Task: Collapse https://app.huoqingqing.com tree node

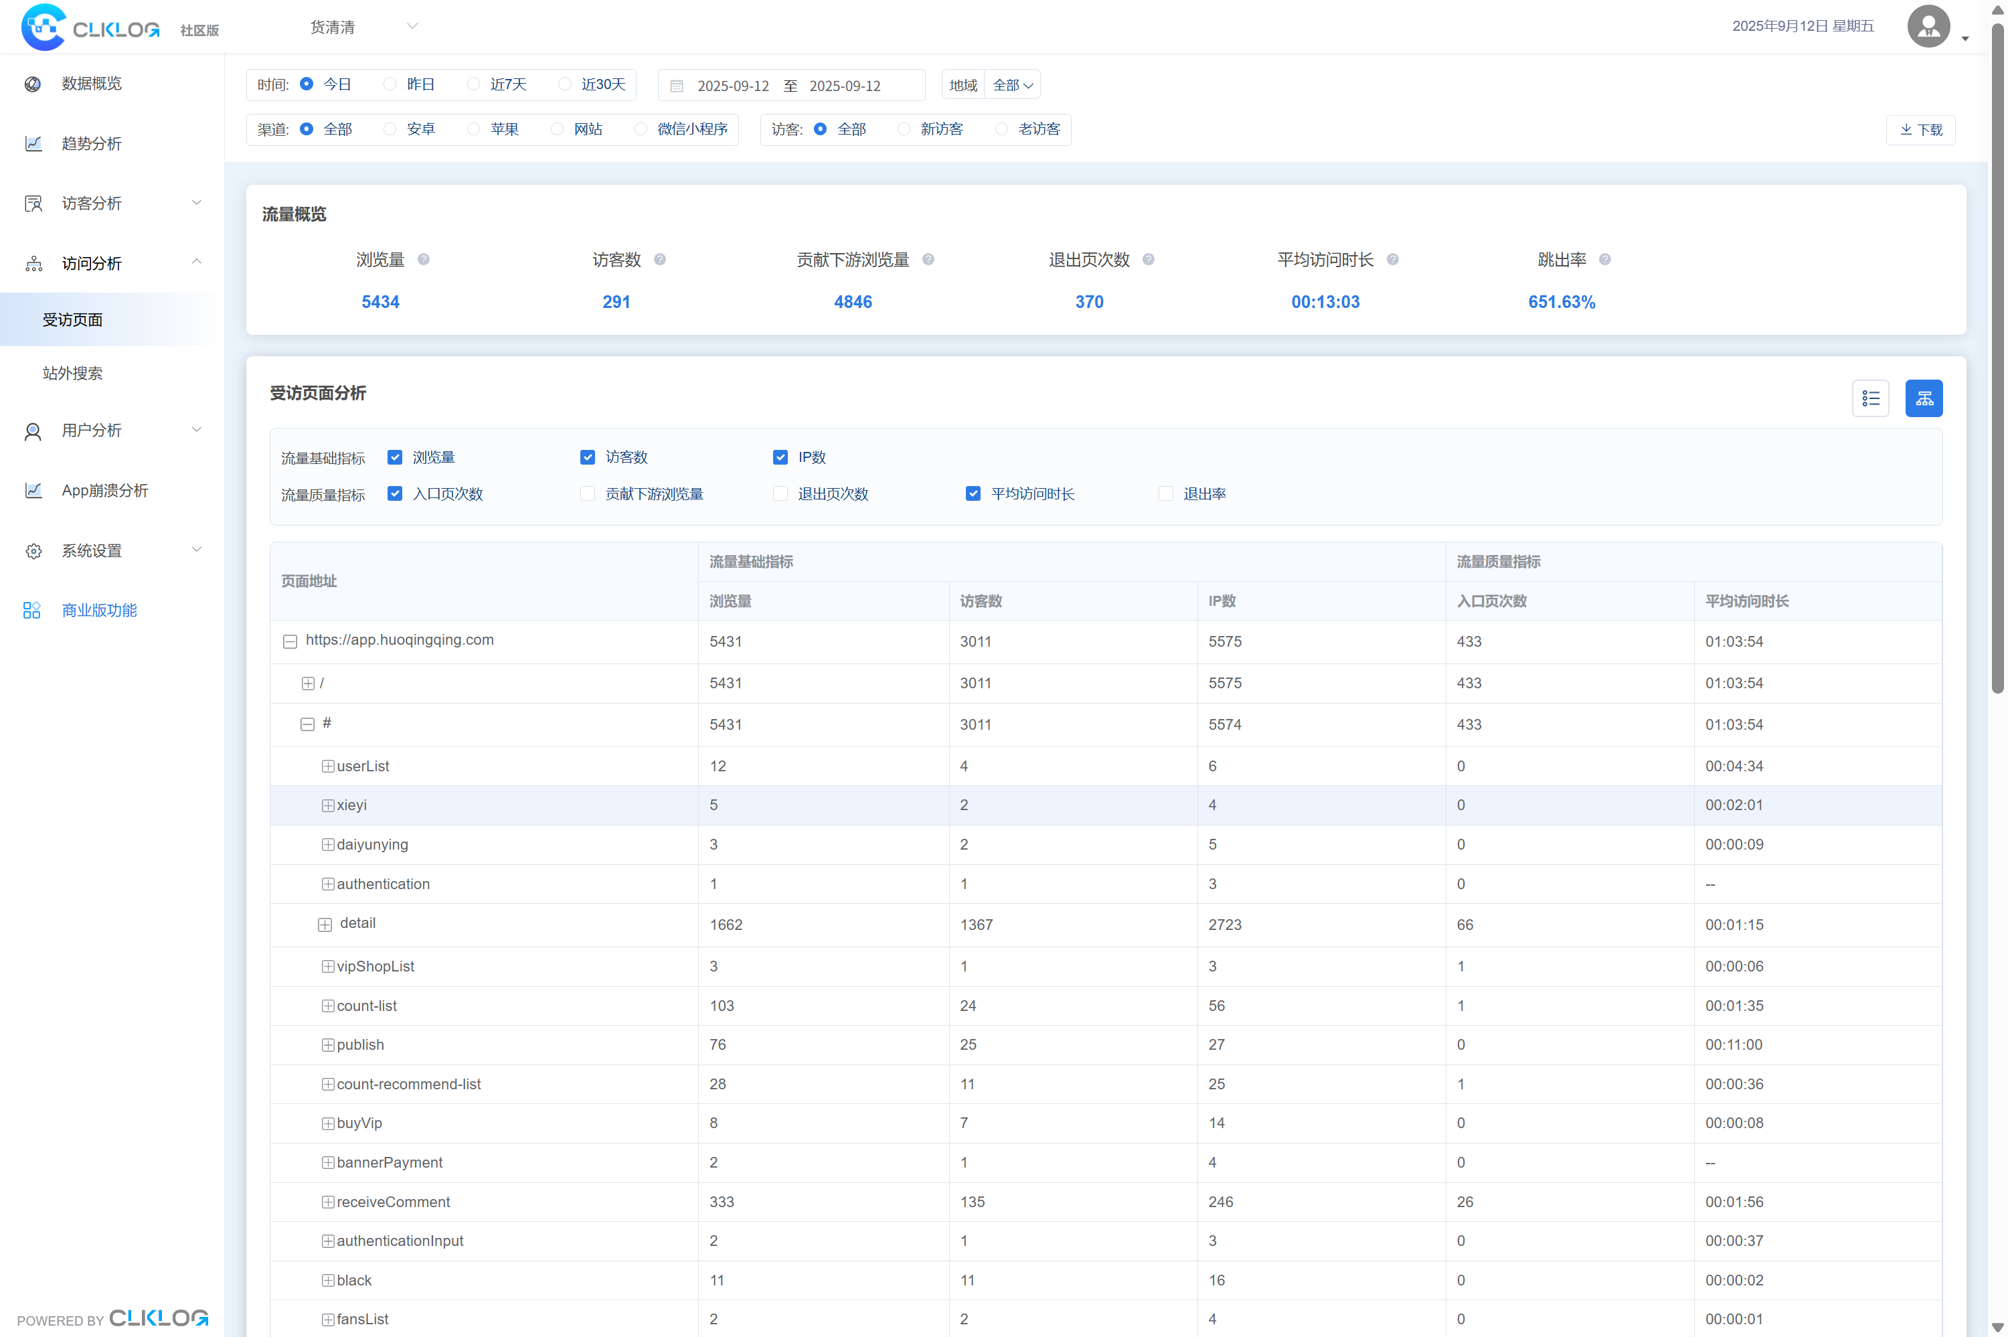Action: [x=290, y=641]
